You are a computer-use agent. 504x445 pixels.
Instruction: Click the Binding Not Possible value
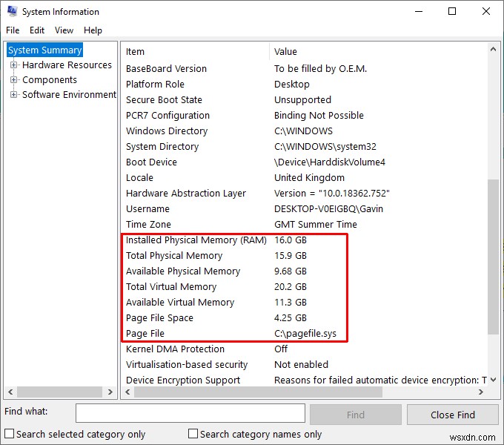(319, 115)
